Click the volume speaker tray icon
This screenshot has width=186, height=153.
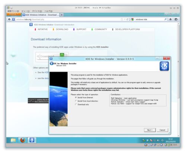pos(158,140)
